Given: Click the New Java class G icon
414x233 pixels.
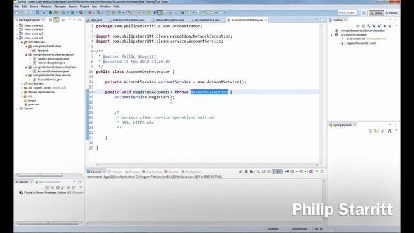Looking at the screenshot, I should pos(119,12).
